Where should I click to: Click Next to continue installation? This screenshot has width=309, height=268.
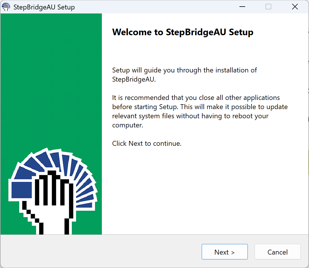click(x=225, y=252)
